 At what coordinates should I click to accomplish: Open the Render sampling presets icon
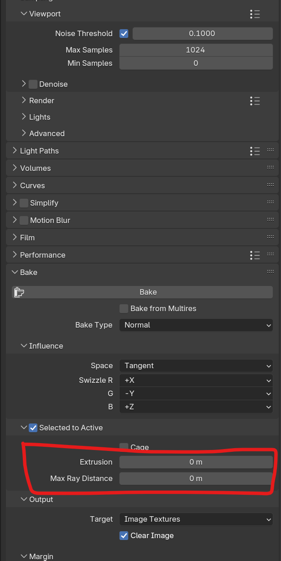255,101
